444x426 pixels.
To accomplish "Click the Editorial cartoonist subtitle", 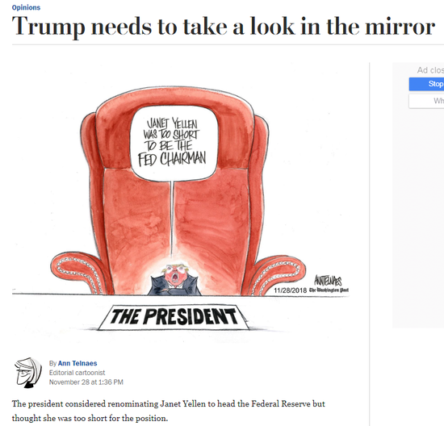I will click(x=77, y=373).
